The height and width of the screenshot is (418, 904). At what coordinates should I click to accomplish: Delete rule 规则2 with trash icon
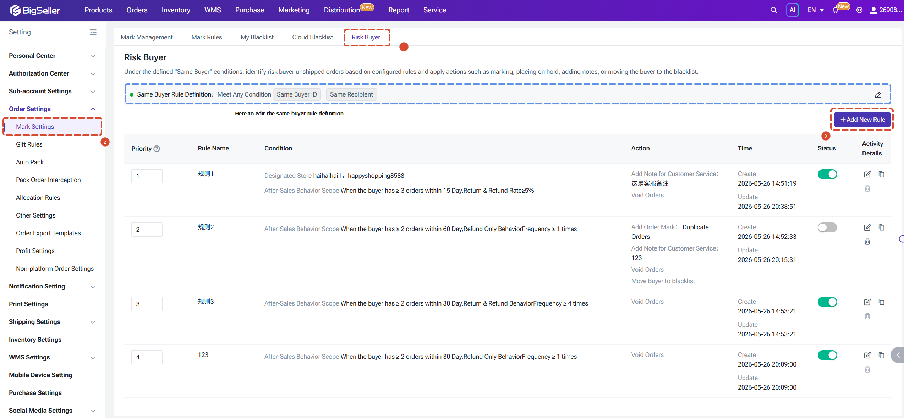(867, 242)
